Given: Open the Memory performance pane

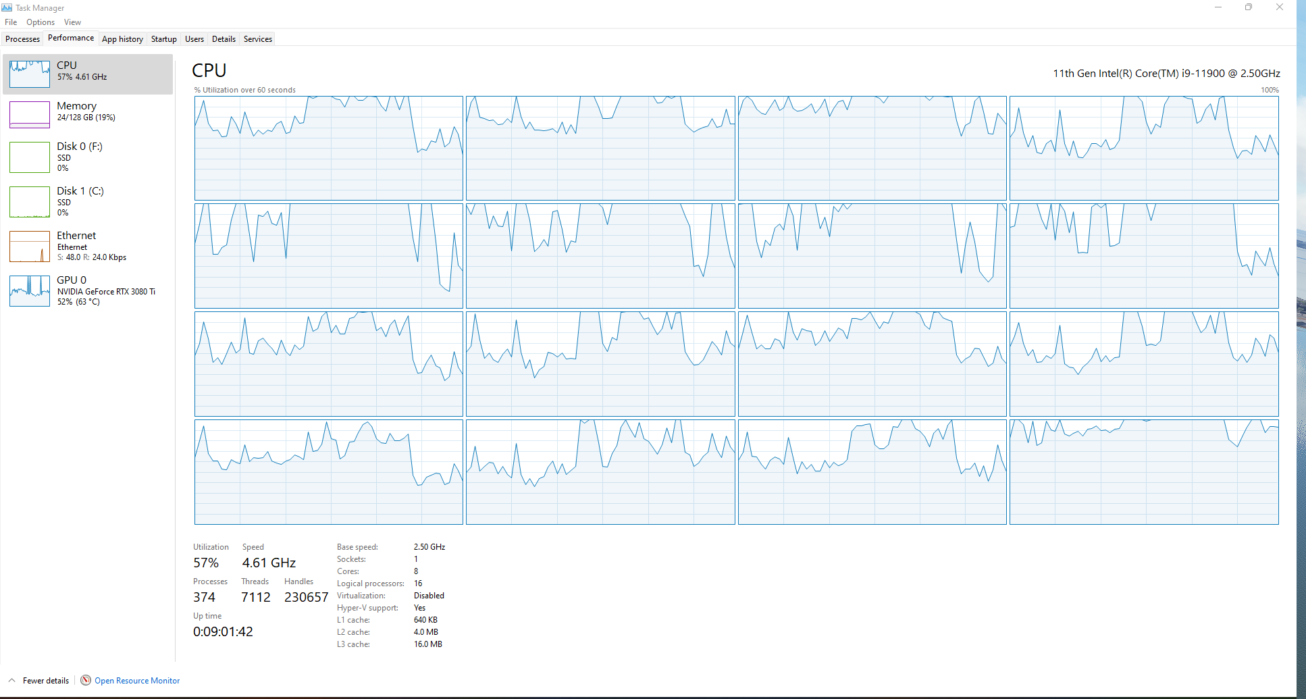Looking at the screenshot, I should click(76, 111).
